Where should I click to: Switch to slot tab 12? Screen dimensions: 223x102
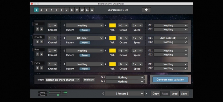pyautogui.click(x=92, y=10)
